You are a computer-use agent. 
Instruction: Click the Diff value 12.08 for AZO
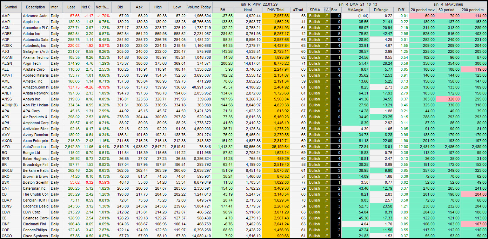pos(401,147)
